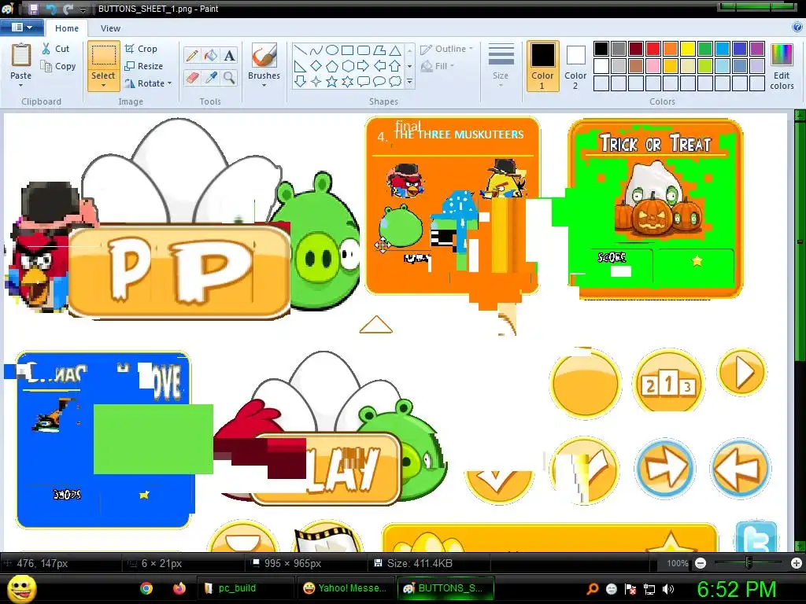Image resolution: width=806 pixels, height=604 pixels.
Task: Switch to Yahoo! Messenger taskbar window
Action: tap(345, 588)
